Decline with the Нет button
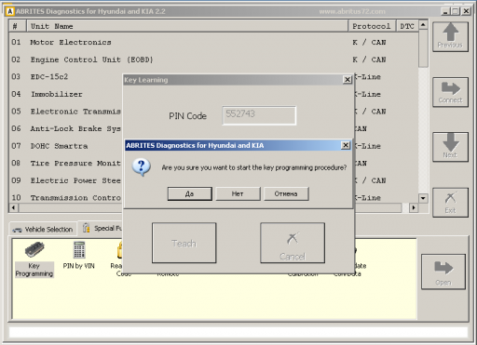The width and height of the screenshot is (477, 345). click(x=238, y=193)
